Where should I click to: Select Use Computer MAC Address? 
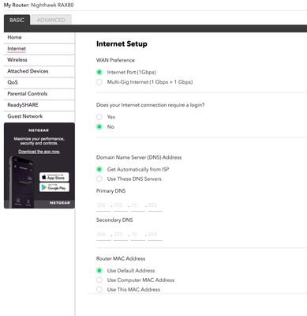(x=99, y=280)
